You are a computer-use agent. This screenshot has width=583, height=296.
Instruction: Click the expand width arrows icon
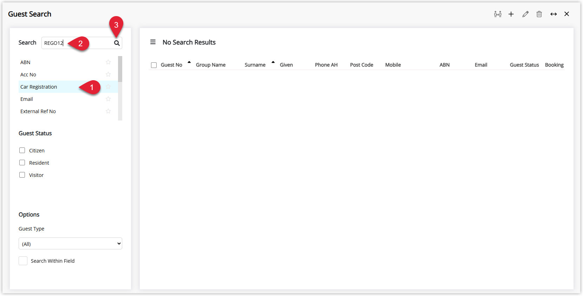coord(553,14)
